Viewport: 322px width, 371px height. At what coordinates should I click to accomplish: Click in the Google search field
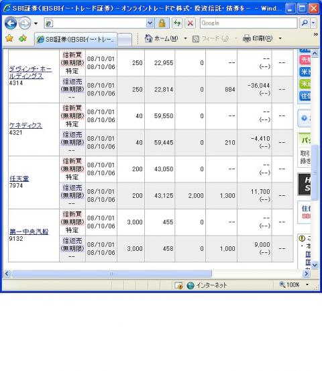coord(248,23)
